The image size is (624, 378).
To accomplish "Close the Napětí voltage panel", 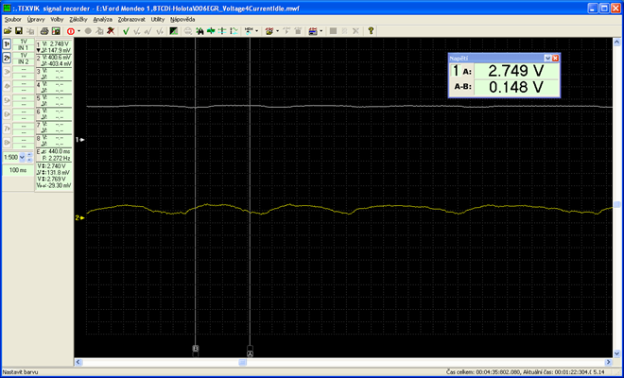I will tap(556, 59).
